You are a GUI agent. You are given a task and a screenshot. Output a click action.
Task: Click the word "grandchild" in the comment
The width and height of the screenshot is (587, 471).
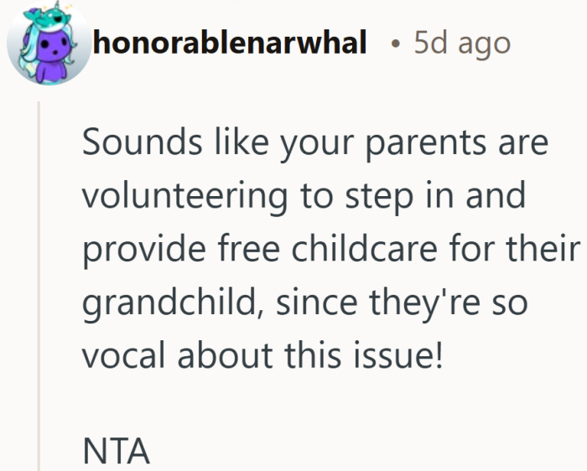165,304
